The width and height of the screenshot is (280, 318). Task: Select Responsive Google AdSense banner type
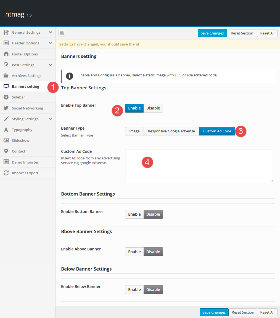(171, 131)
